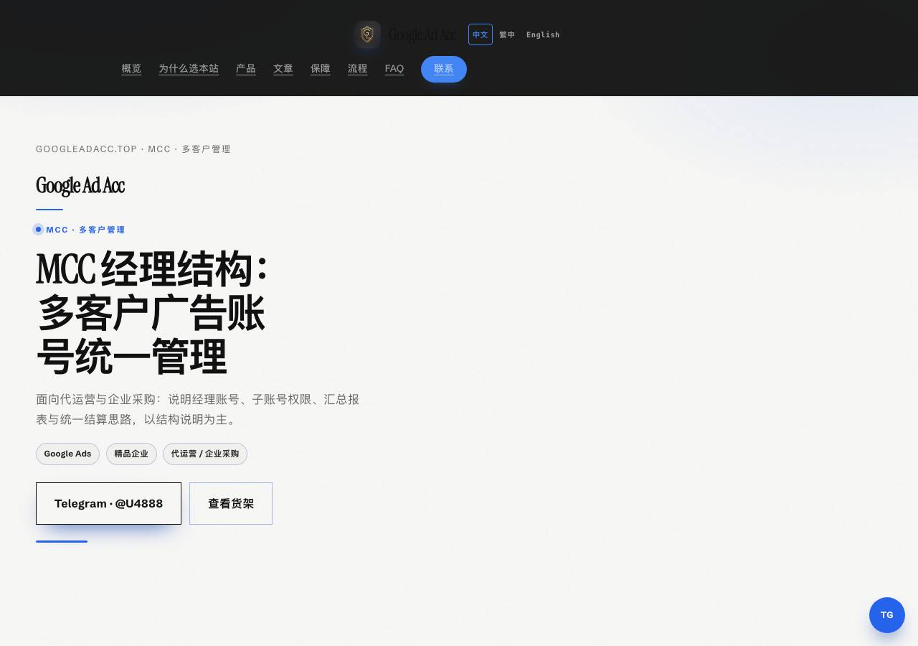Click the blue dot before MCC label
This screenshot has width=918, height=646.
39,230
